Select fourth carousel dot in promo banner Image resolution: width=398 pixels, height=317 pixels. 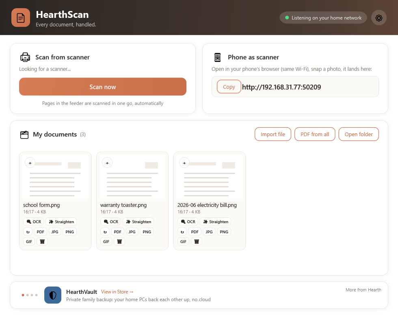coord(36,295)
